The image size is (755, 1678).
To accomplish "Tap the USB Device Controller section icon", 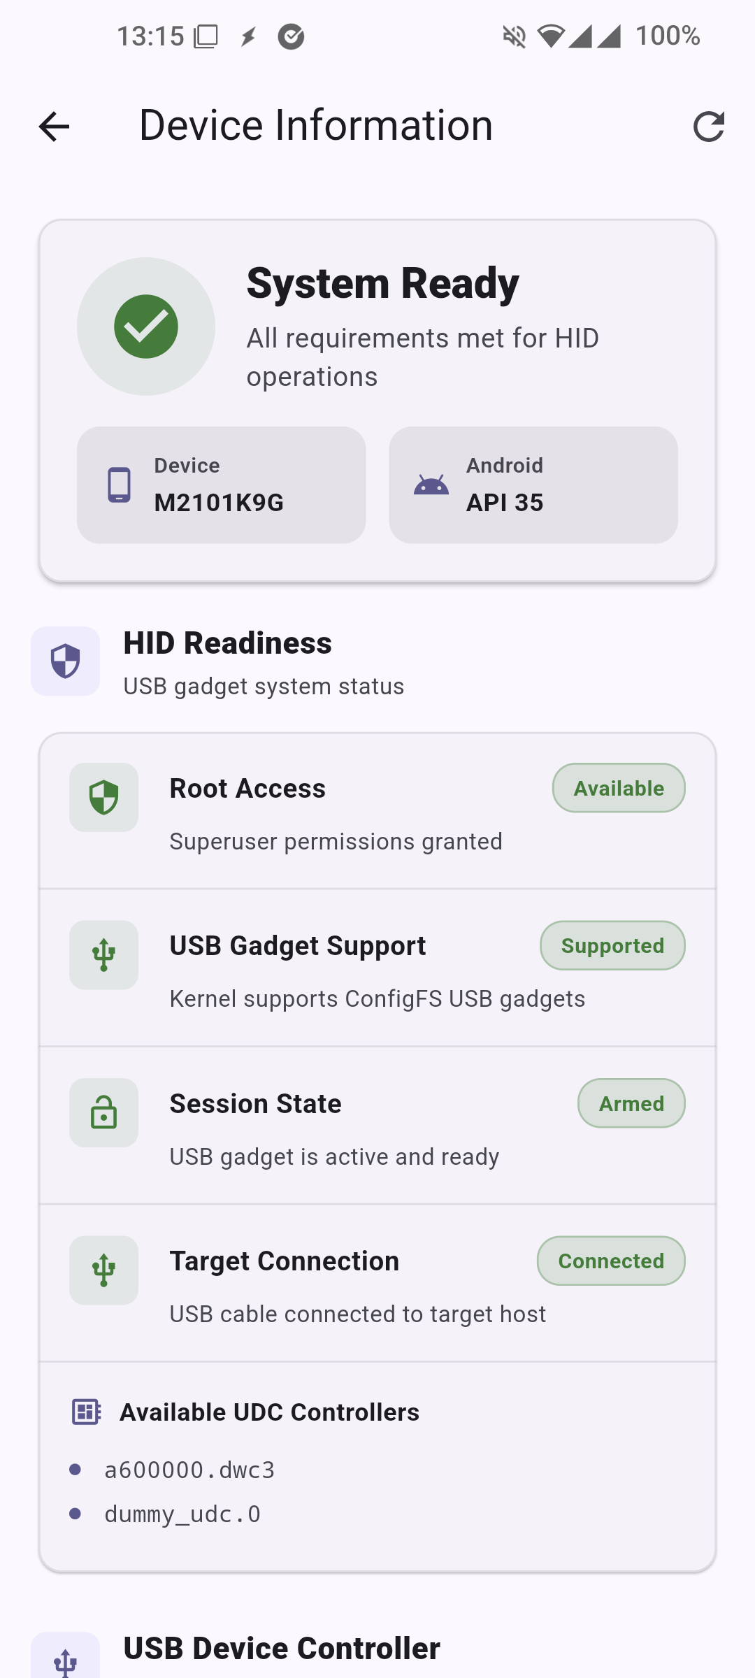I will pyautogui.click(x=65, y=1661).
